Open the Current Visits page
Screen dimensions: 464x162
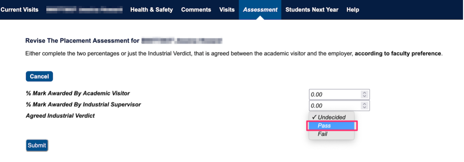tap(19, 10)
